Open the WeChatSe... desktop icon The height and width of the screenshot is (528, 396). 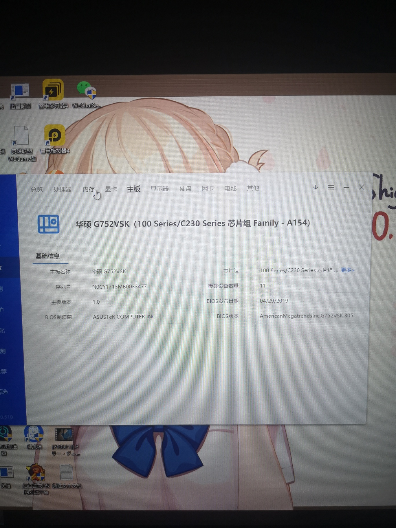87,94
